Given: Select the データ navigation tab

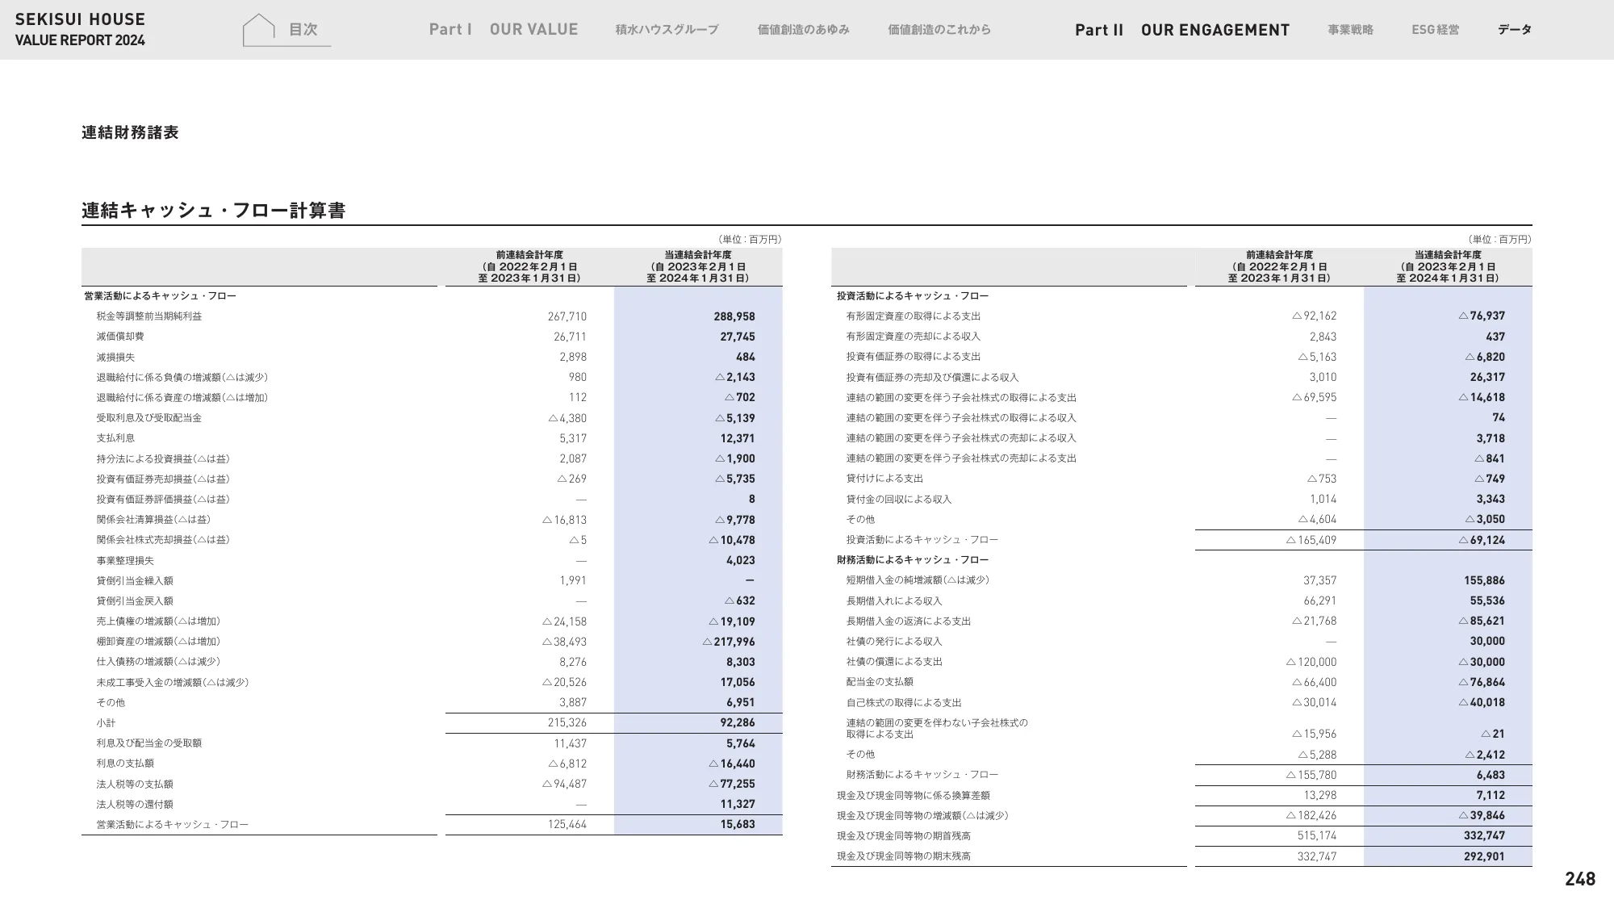Looking at the screenshot, I should (x=1514, y=30).
